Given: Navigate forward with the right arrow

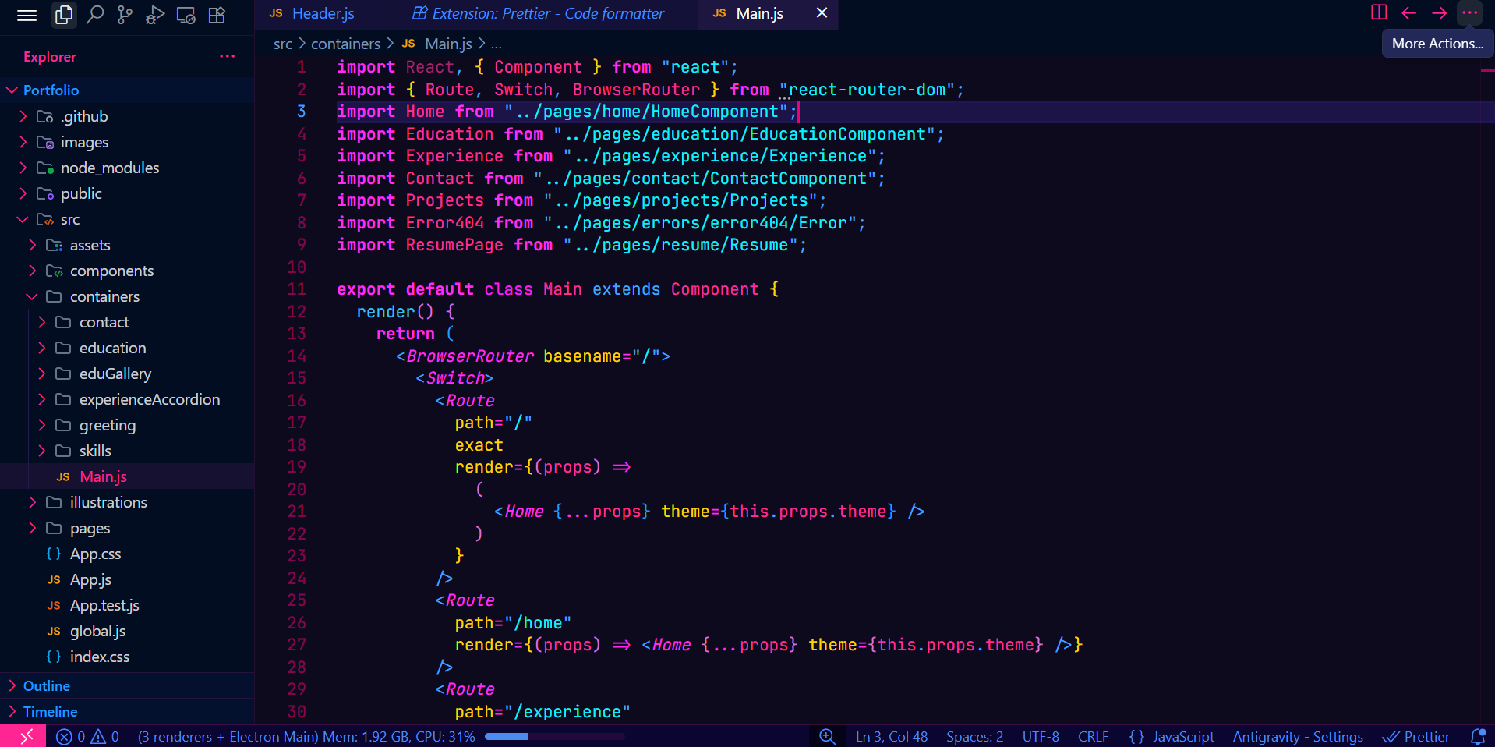Looking at the screenshot, I should 1439,12.
